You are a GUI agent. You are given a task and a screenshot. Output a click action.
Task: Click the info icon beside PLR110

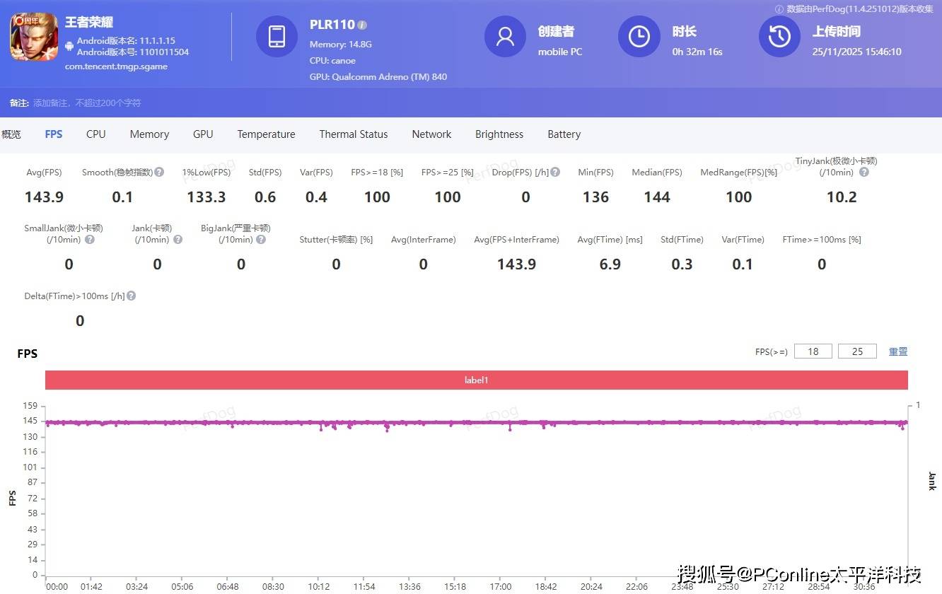pyautogui.click(x=362, y=25)
